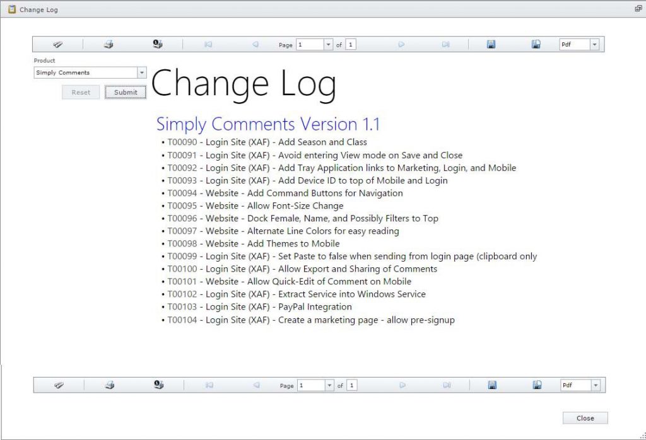Go to next page using bottom toolbar
Image resolution: width=646 pixels, height=440 pixels.
tap(402, 385)
